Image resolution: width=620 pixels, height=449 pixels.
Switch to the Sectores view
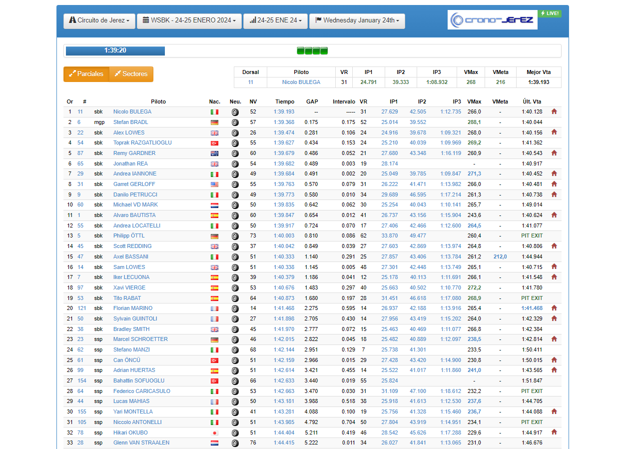coord(131,74)
